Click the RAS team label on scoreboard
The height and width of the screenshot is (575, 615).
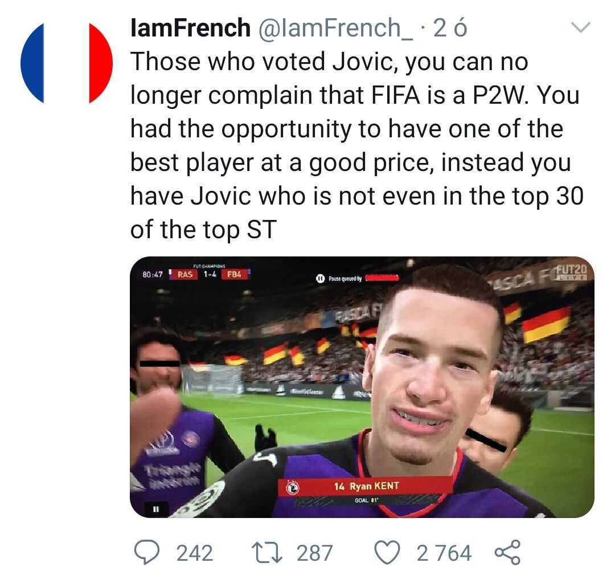(184, 274)
